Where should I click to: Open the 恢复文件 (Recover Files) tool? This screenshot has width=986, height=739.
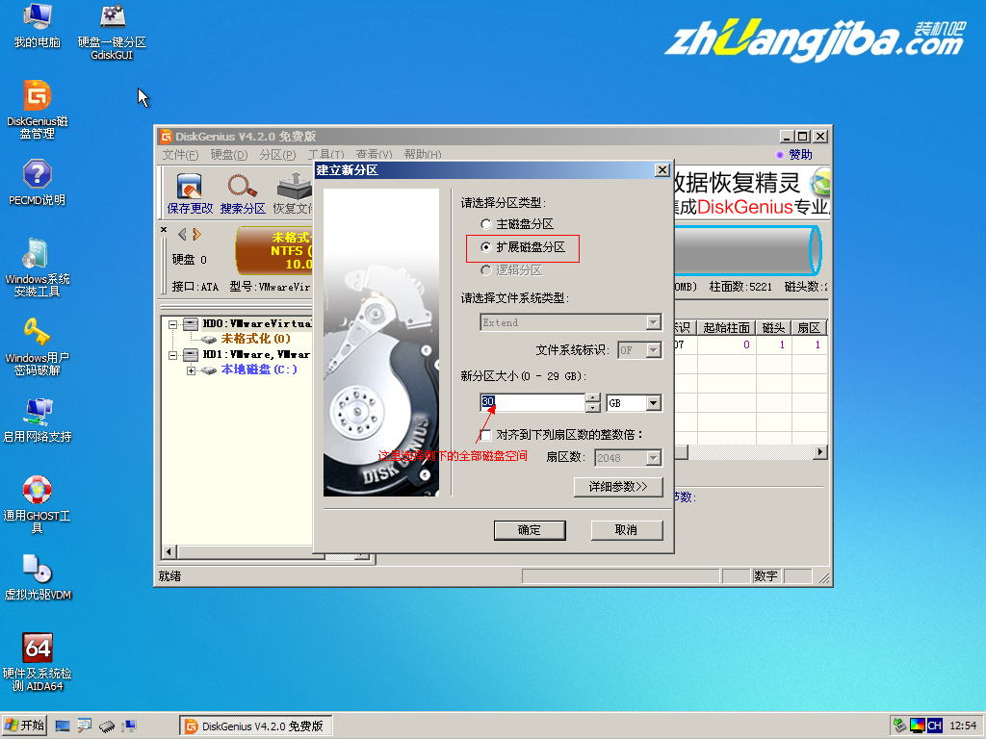click(294, 190)
